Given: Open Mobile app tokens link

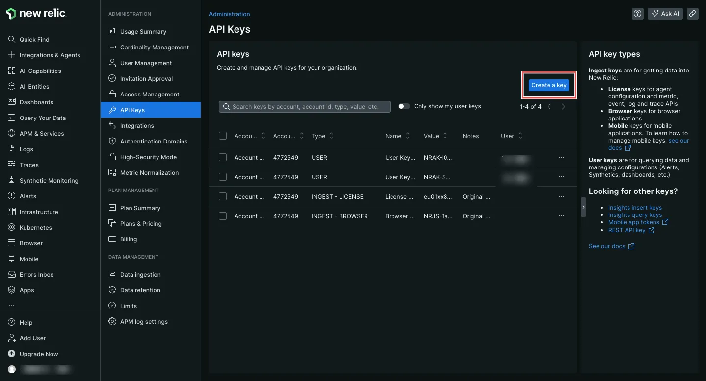Looking at the screenshot, I should (638, 222).
